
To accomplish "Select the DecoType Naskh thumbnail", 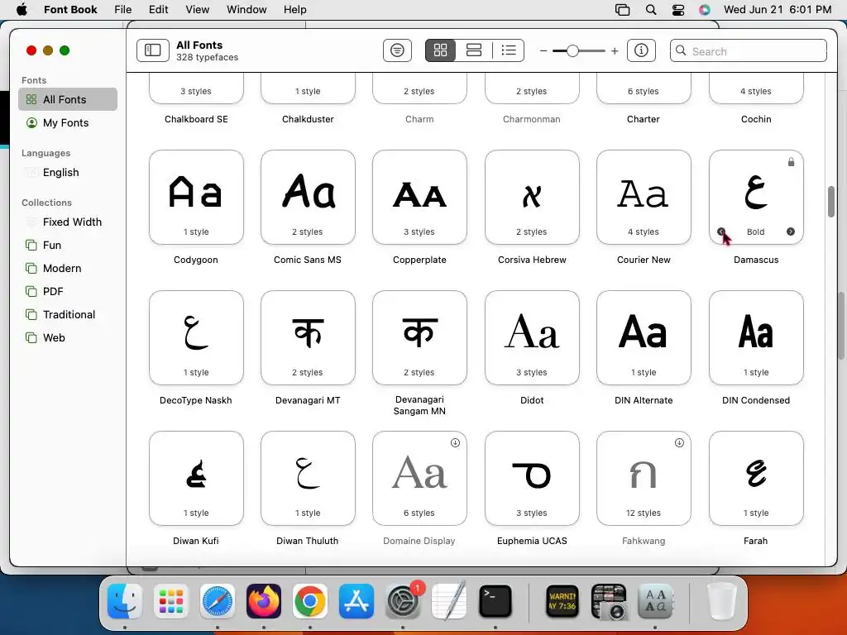I will pos(196,337).
